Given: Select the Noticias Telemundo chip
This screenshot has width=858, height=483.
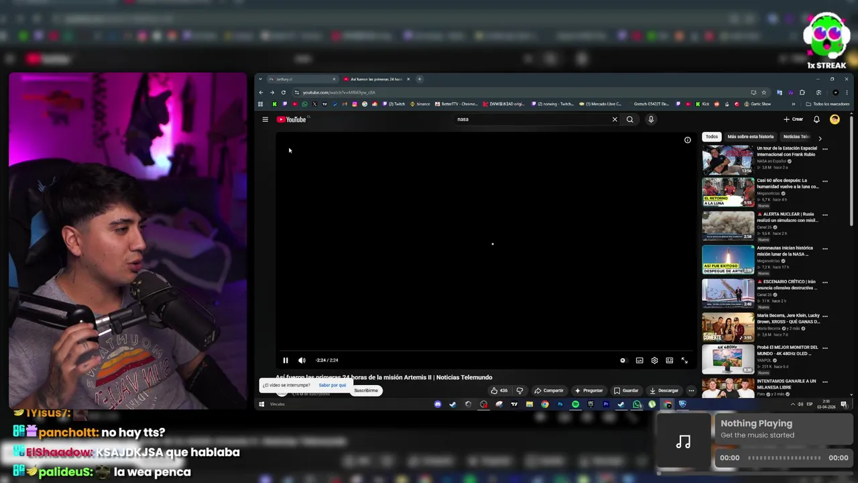Looking at the screenshot, I should 797,137.
